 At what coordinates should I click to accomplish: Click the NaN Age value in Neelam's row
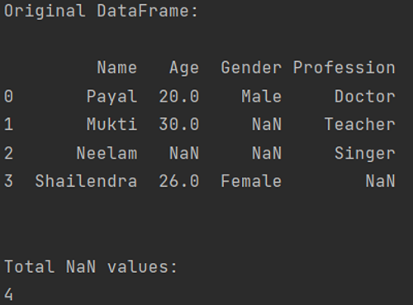pyautogui.click(x=184, y=153)
